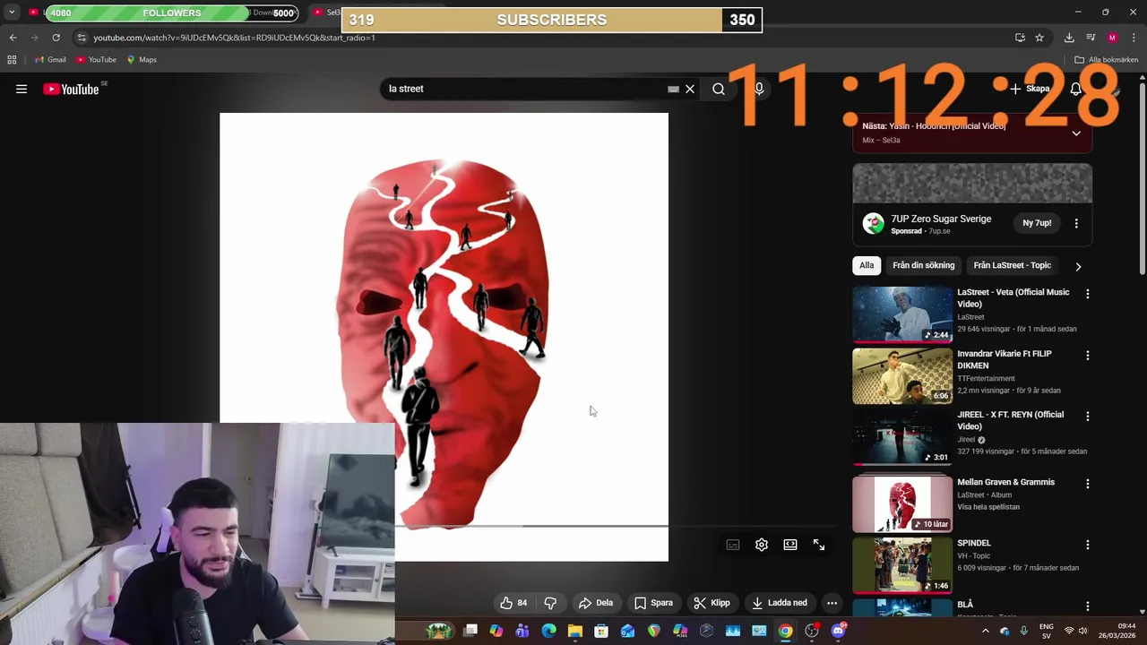Go to the YouTube home logo

tap(71, 89)
